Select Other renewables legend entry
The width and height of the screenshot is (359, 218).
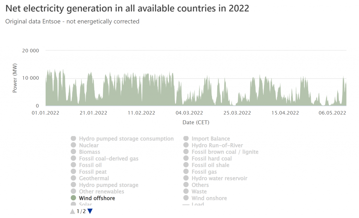point(101,191)
